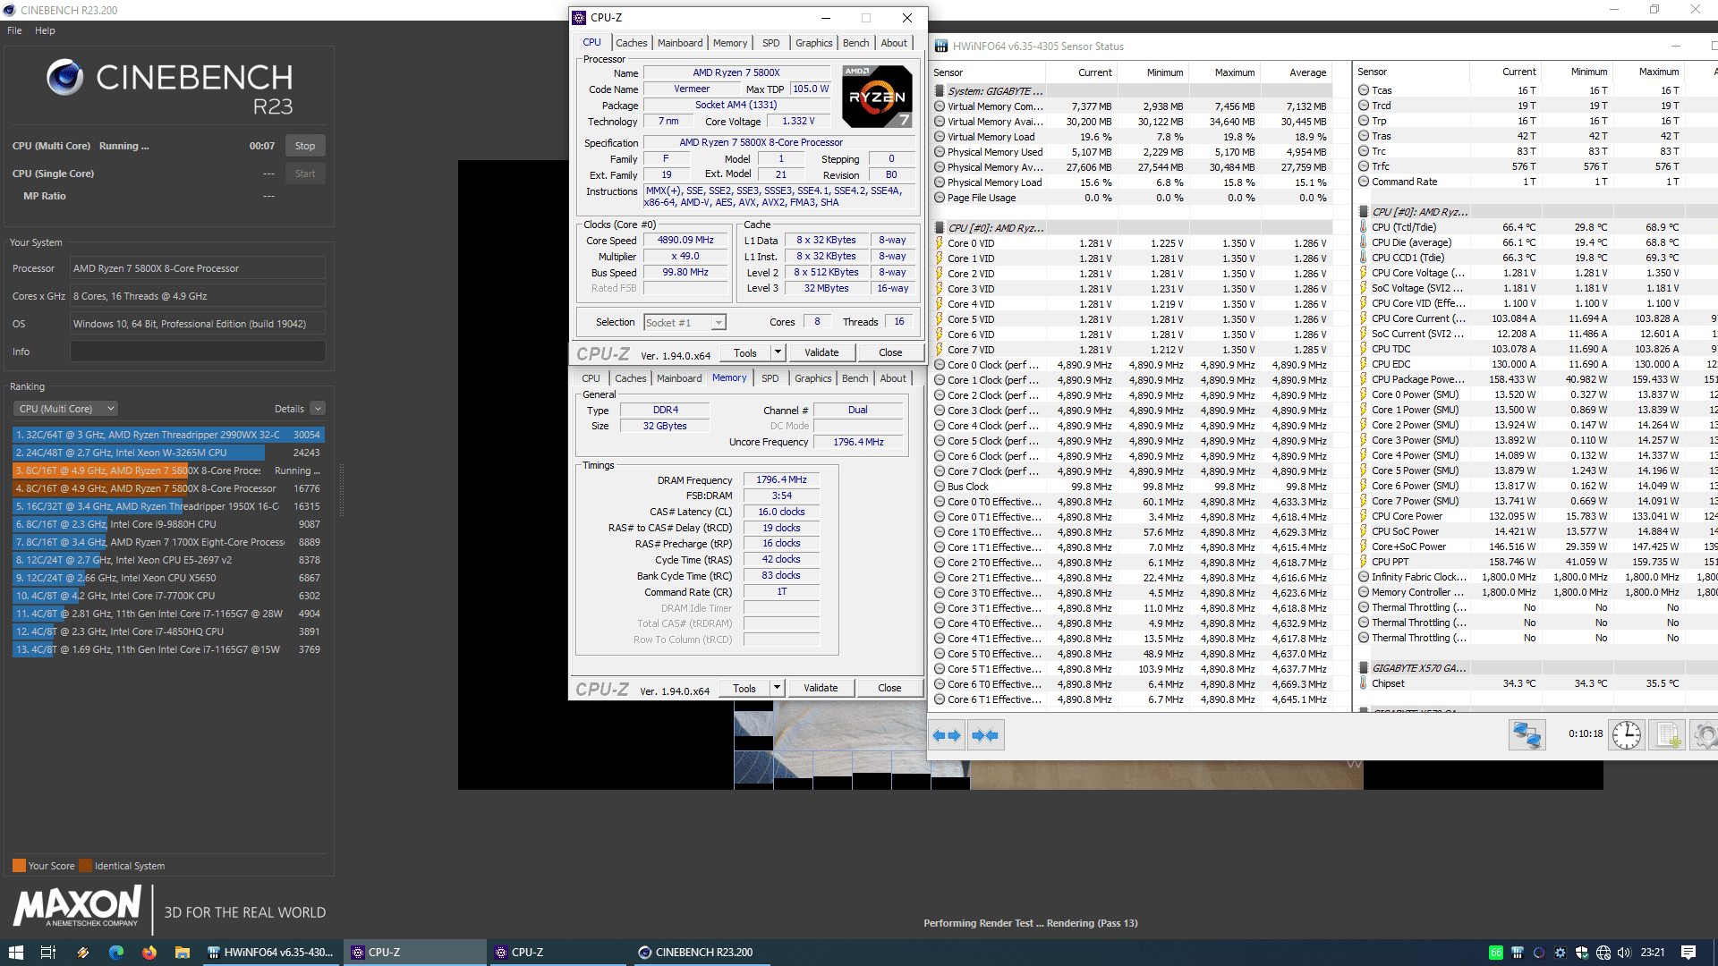The width and height of the screenshot is (1718, 966).
Task: Open the notification center icon
Action: click(x=1688, y=953)
